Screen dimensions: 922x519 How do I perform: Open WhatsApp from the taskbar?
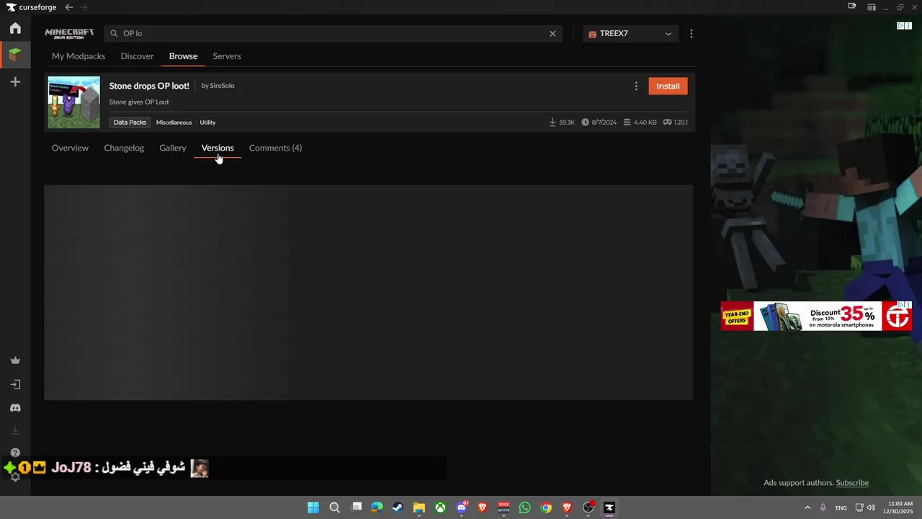524,507
